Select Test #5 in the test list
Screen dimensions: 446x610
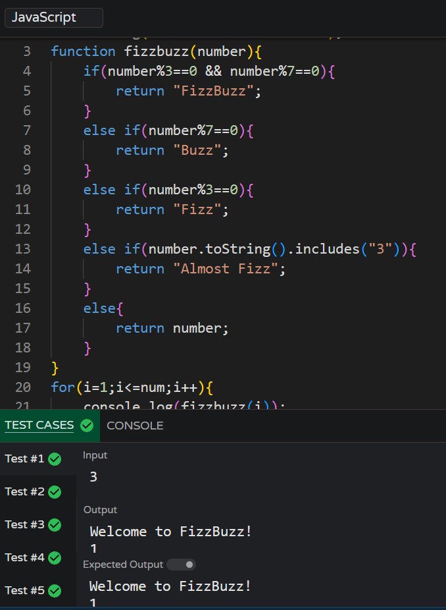pyautogui.click(x=38, y=590)
